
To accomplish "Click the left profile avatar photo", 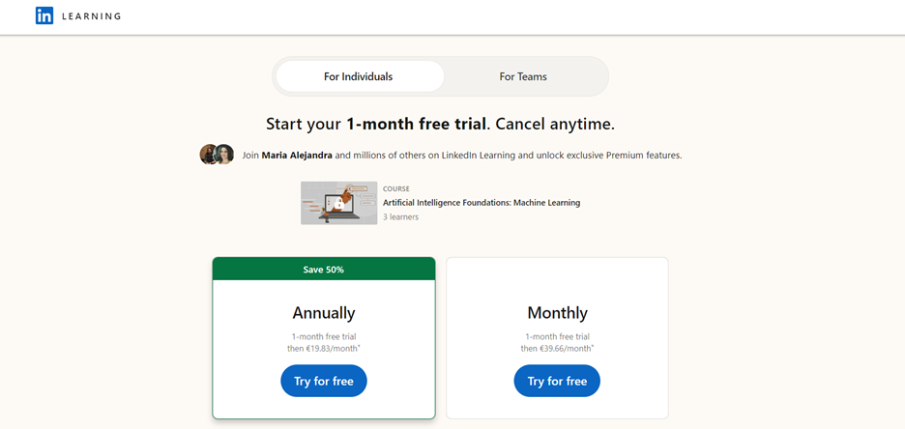I will 207,155.
